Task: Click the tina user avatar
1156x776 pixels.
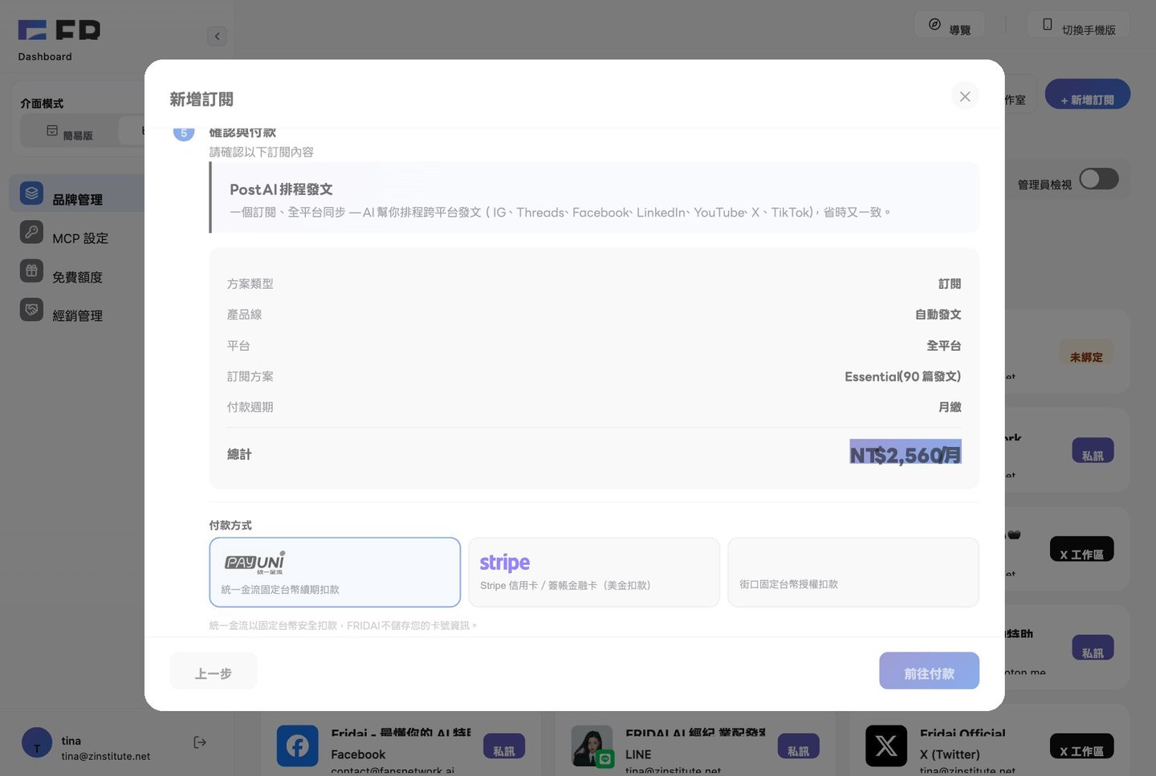Action: coord(37,743)
